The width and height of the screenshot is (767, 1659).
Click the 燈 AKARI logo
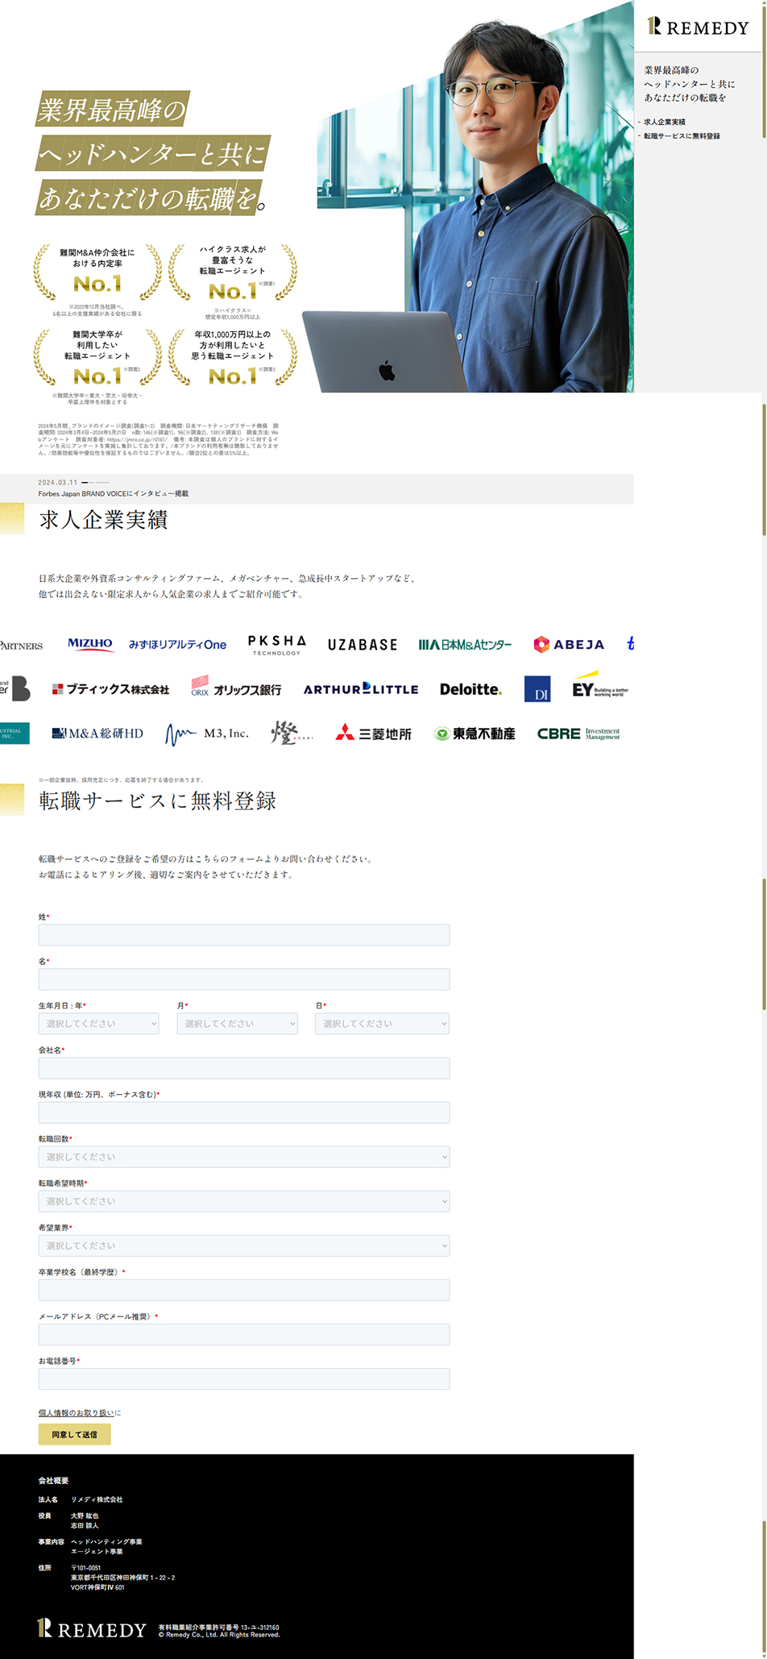pyautogui.click(x=292, y=733)
